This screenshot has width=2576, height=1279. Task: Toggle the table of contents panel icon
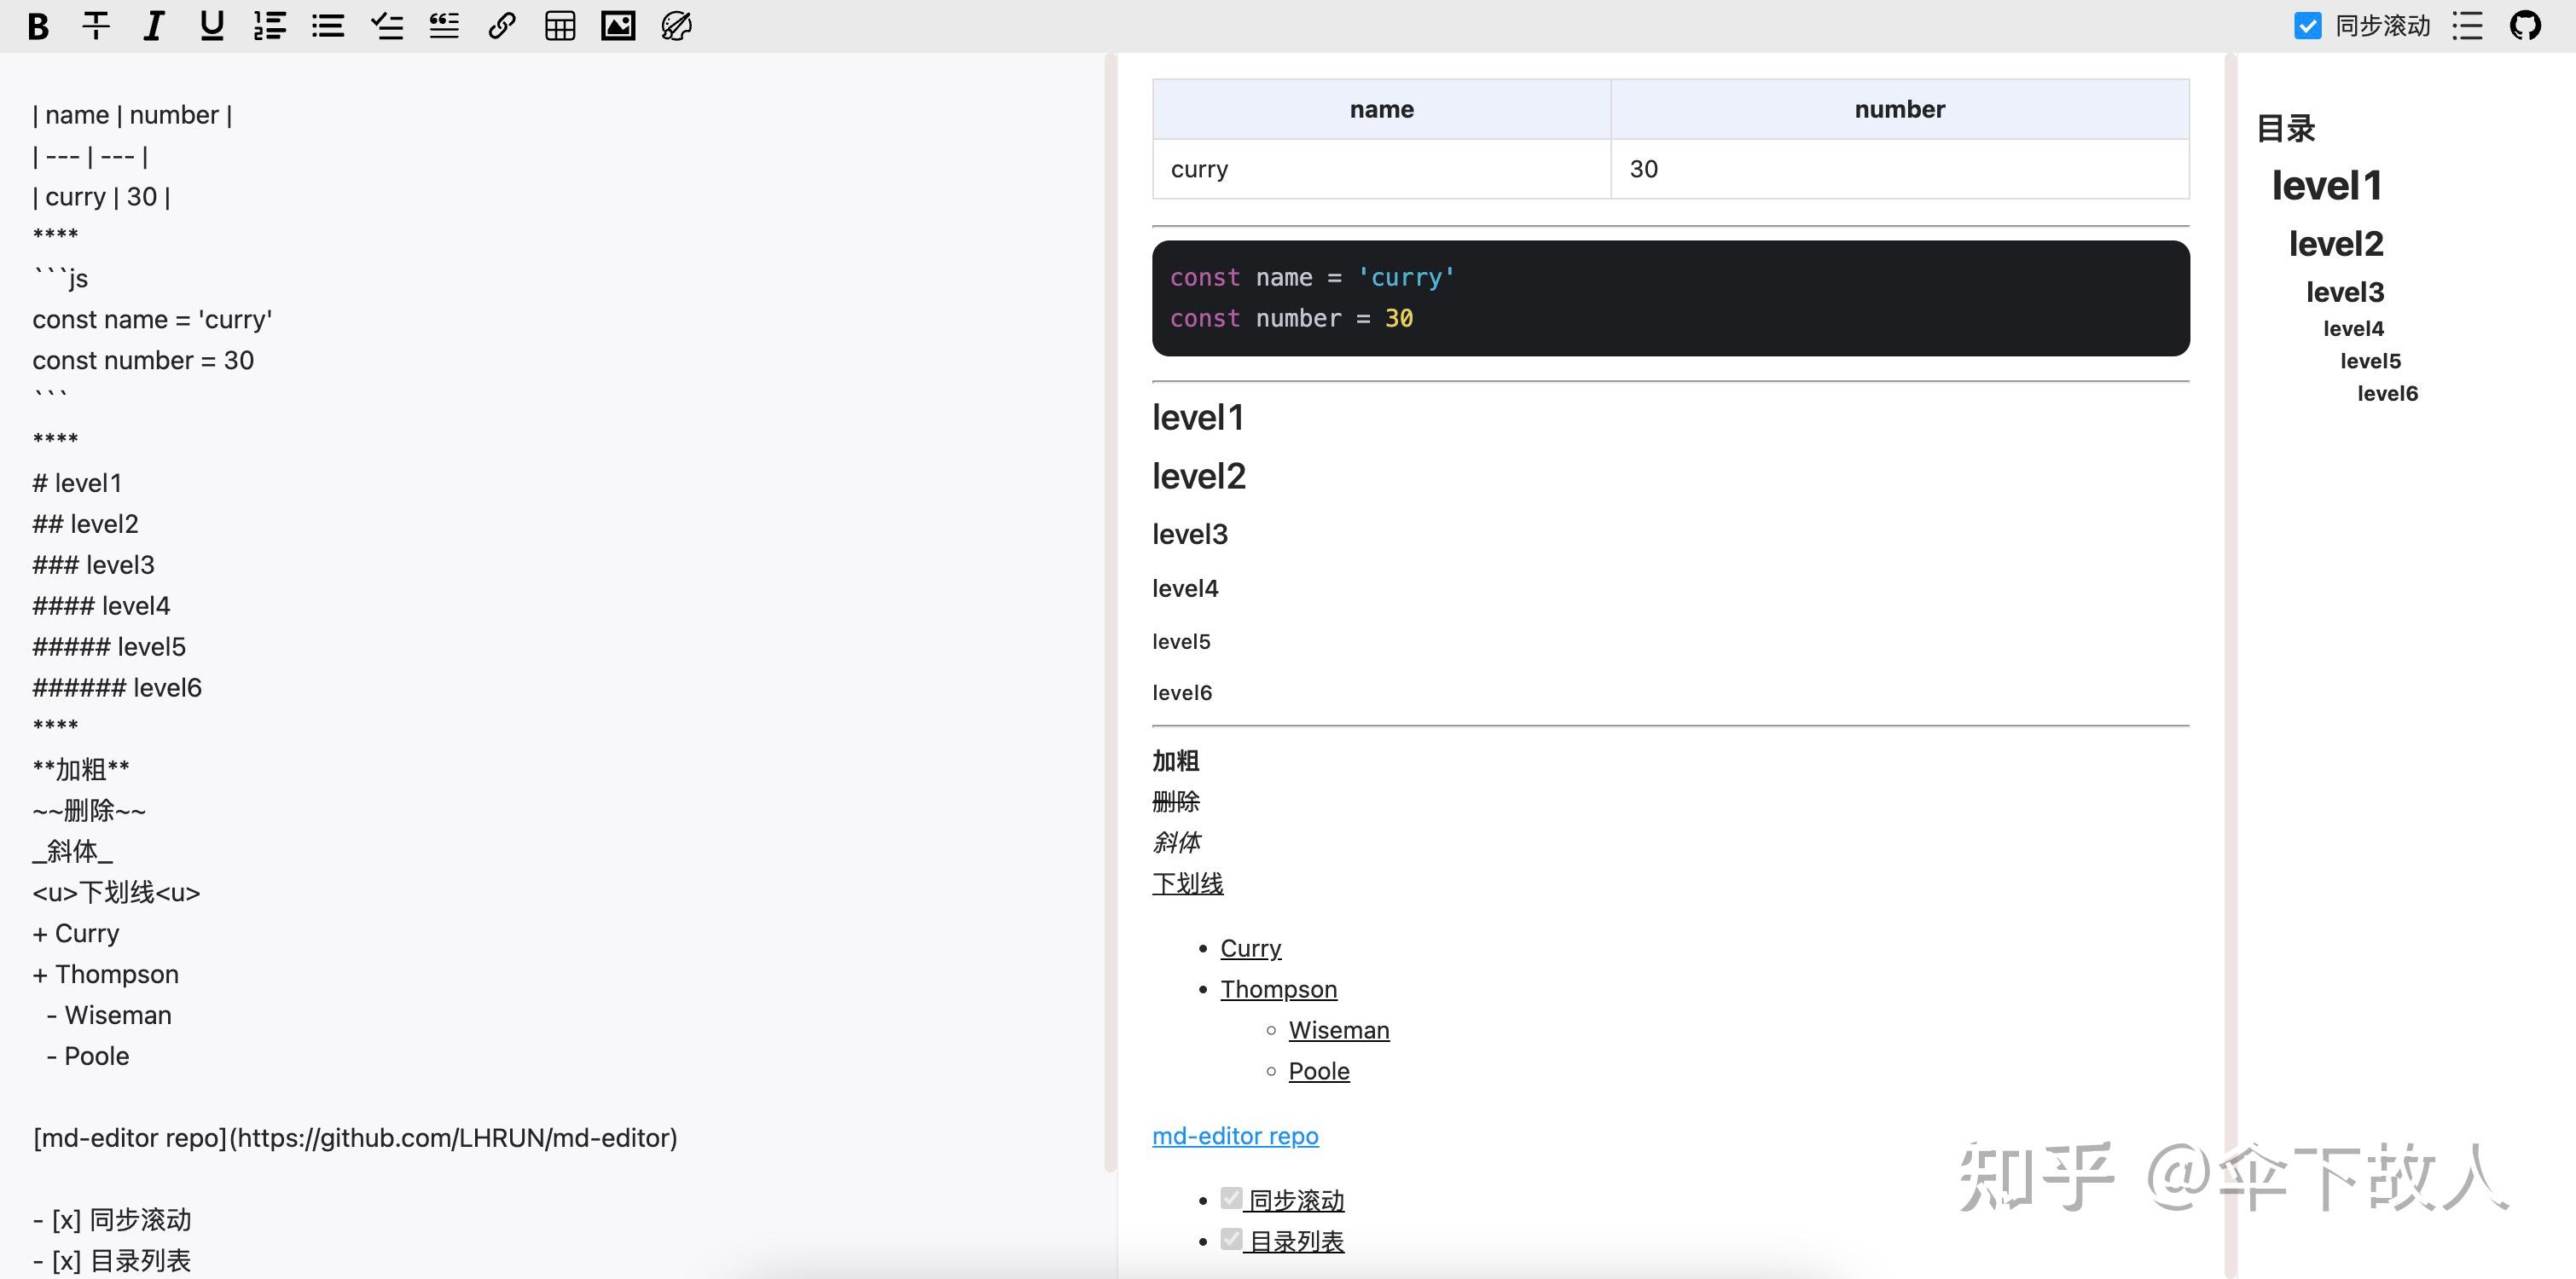(x=2467, y=26)
